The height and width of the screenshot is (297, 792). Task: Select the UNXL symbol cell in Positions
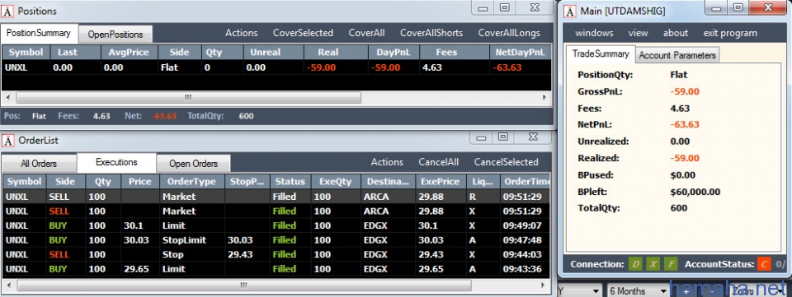(26, 67)
